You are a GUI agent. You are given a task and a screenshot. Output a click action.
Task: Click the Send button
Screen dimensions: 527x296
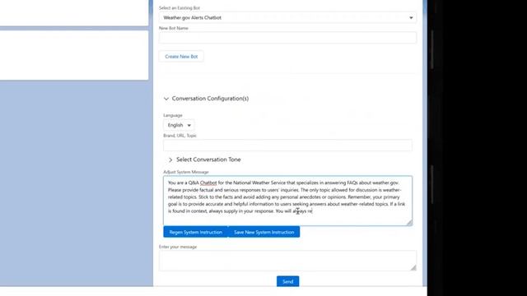287,281
